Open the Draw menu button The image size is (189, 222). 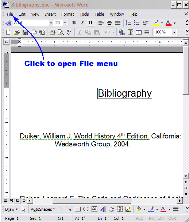pos(11,209)
